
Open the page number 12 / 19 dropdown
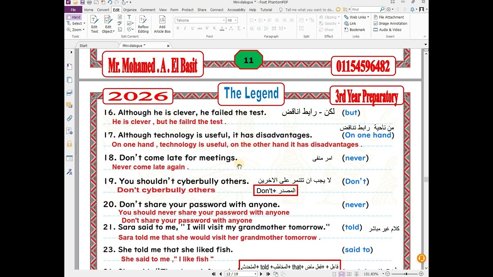[255, 274]
